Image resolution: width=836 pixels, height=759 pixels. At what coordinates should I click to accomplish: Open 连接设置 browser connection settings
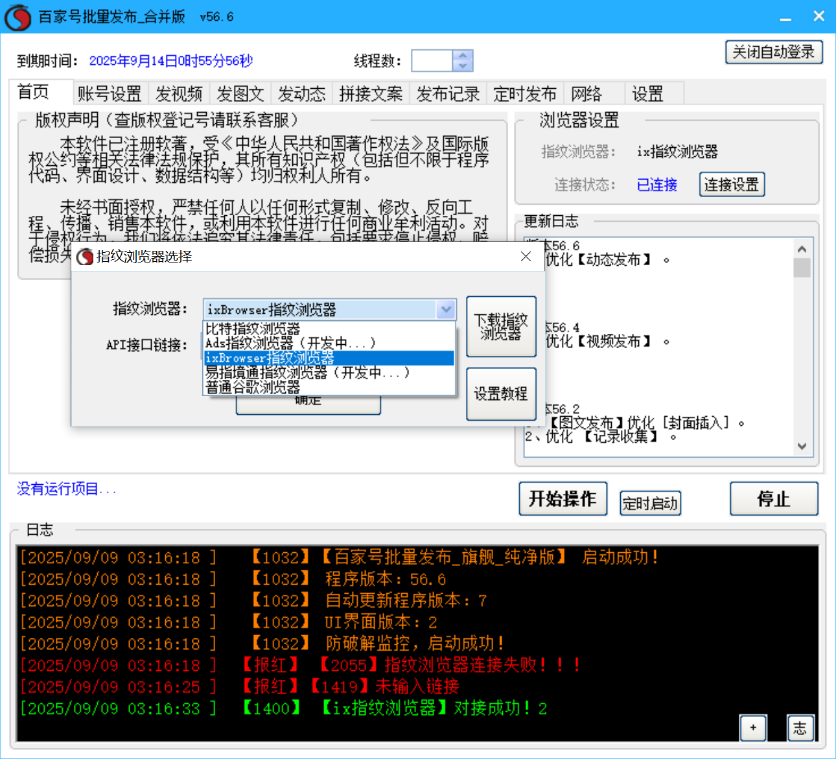point(732,184)
